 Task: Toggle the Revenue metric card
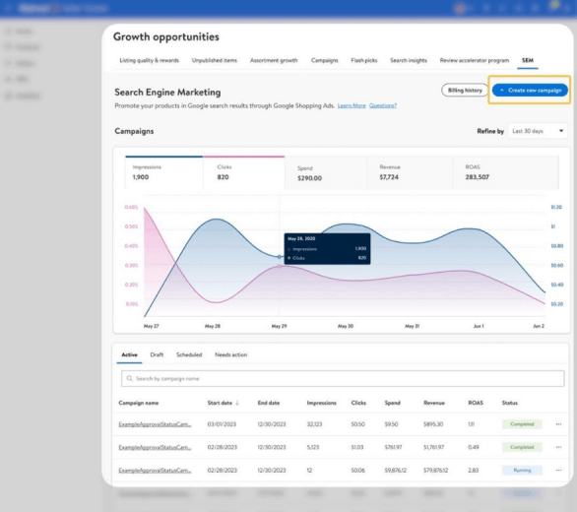[x=410, y=172]
